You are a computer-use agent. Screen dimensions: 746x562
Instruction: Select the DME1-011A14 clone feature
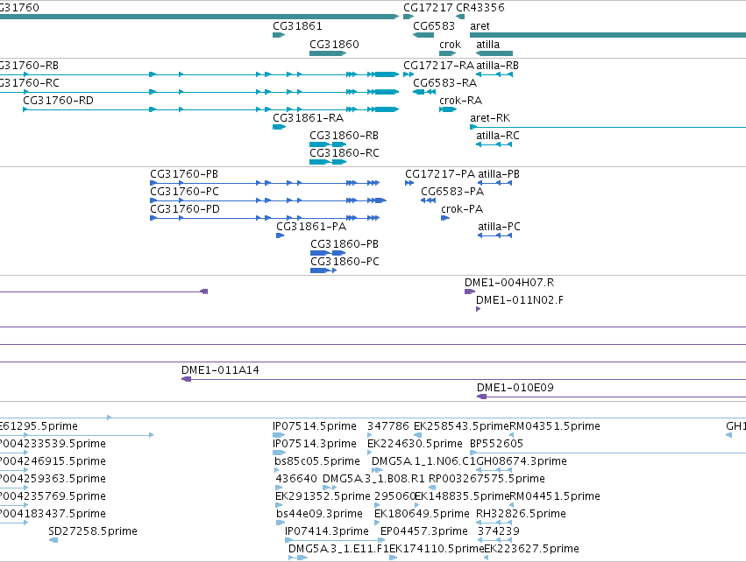[x=464, y=379]
